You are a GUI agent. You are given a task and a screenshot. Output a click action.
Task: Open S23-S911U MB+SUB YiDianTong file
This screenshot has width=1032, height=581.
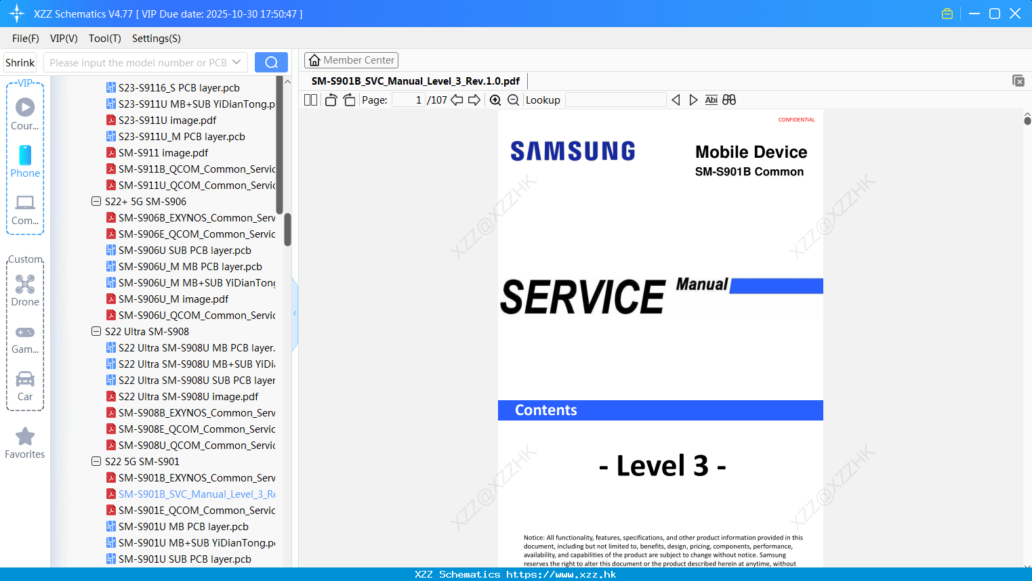190,104
